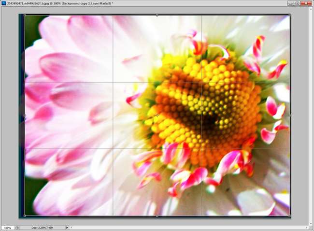Click the crop center reference point

click(x=157, y=115)
